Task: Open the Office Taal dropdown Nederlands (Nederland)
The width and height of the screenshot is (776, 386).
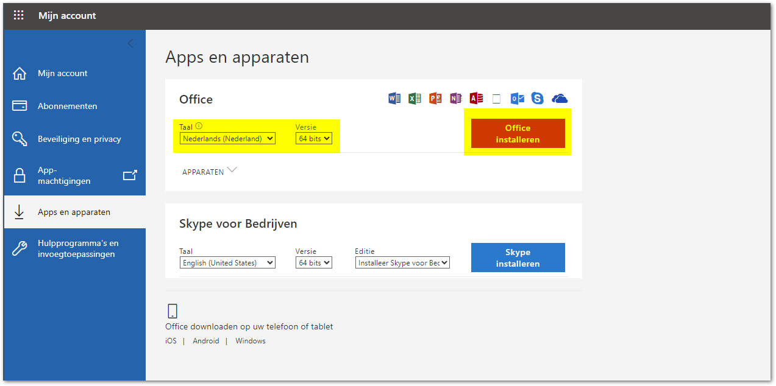Action: point(227,139)
